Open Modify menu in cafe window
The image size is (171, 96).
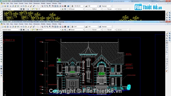[x=43, y=3]
